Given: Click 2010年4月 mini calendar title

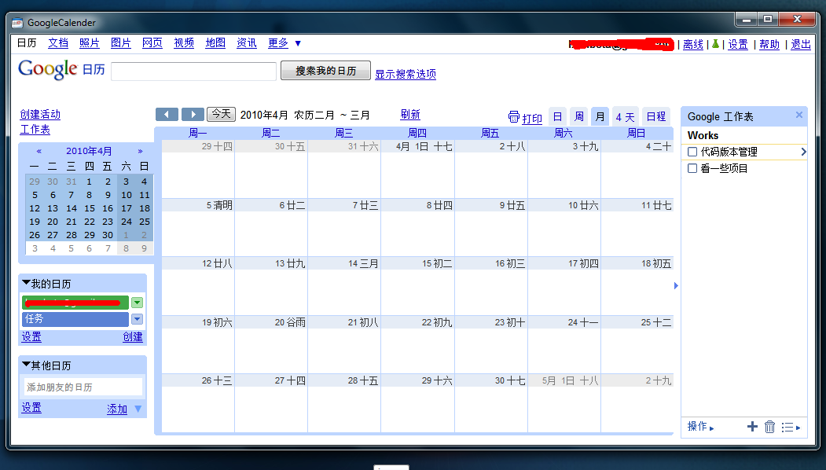Looking at the screenshot, I should coord(89,151).
